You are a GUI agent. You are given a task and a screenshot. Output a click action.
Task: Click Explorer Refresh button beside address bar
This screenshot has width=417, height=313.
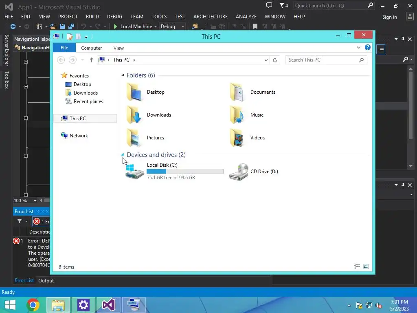click(275, 60)
